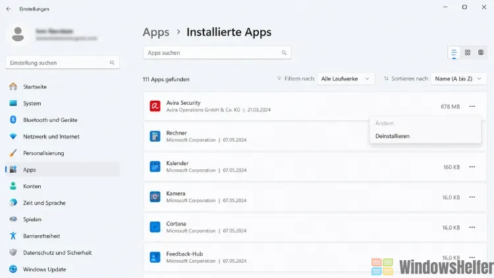Click the greyed Ändern menu entry
Image resolution: width=494 pixels, height=278 pixels.
(385, 123)
